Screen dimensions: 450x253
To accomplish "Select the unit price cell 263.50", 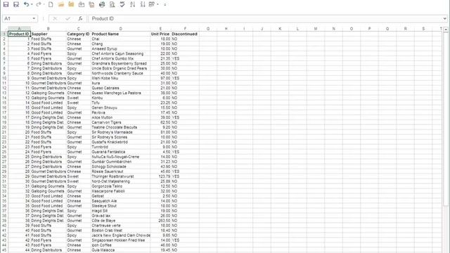I will (x=160, y=221).
